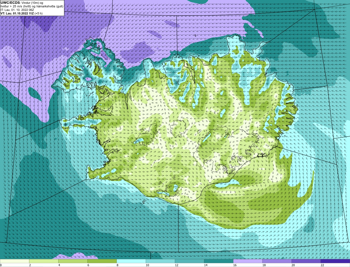Screen dimensions: 350x267
Task: Click the lavender 16–18 m/s legend swatch
Action: click(248, 261)
